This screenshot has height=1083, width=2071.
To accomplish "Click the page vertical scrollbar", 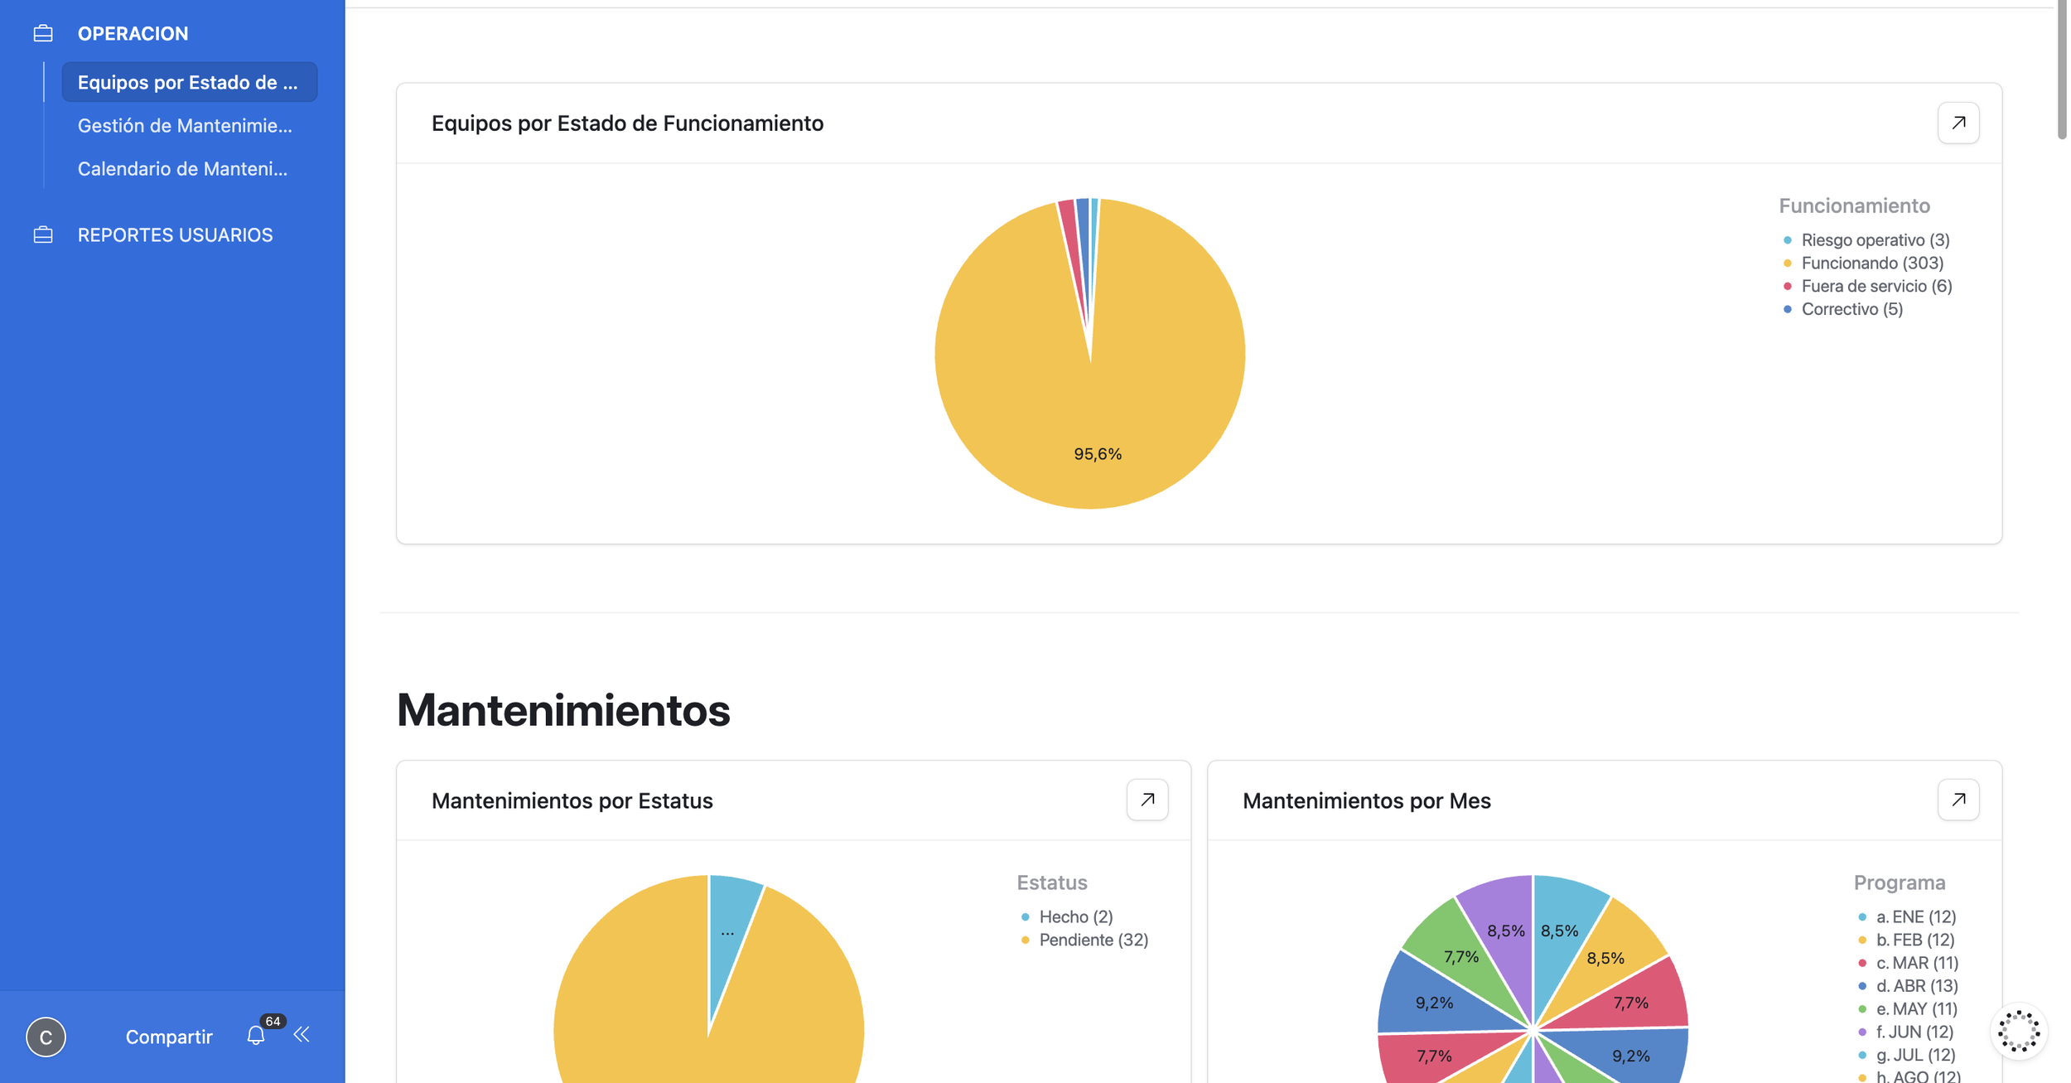I will (x=2062, y=70).
